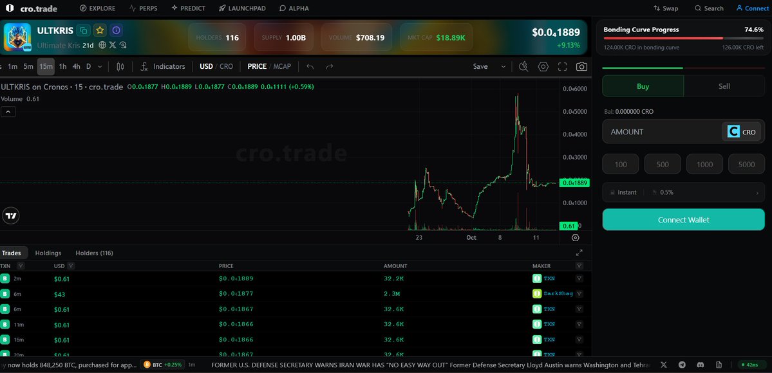Click the TradingView logo on the chart

click(x=11, y=215)
